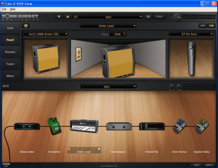Open the Mixer tab

(10, 76)
